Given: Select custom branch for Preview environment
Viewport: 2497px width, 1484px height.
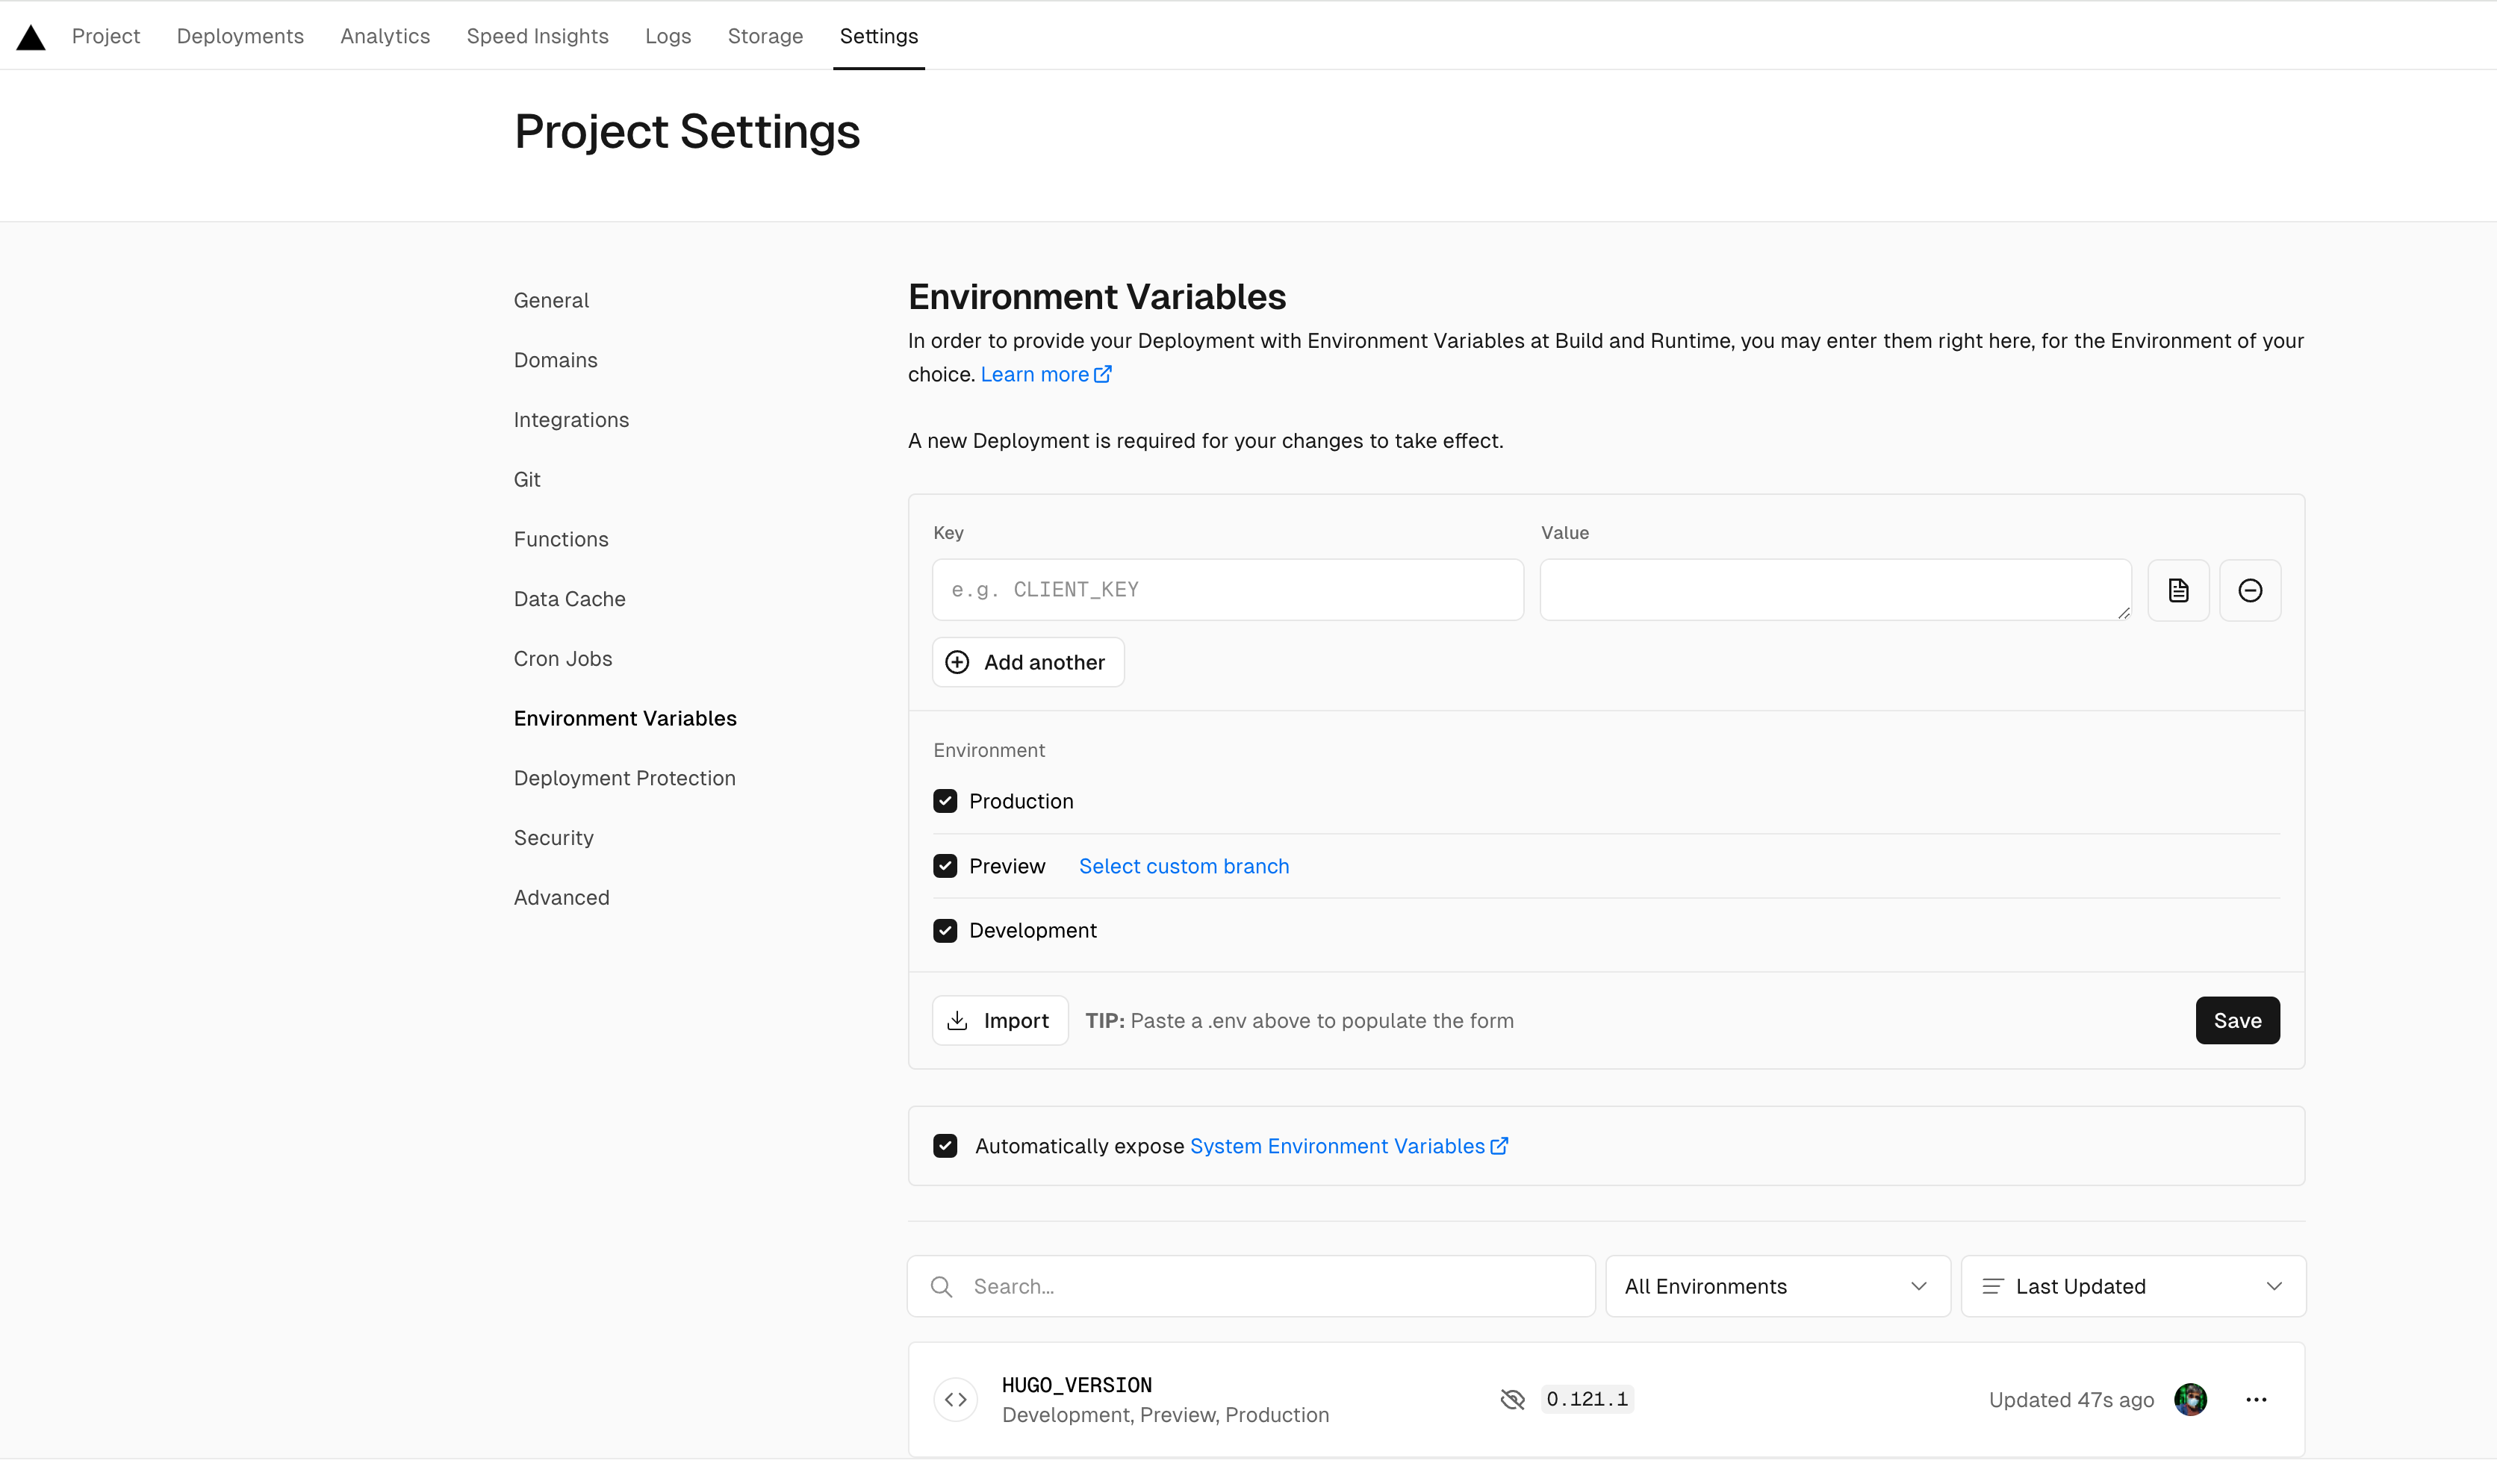Looking at the screenshot, I should click(1184, 866).
